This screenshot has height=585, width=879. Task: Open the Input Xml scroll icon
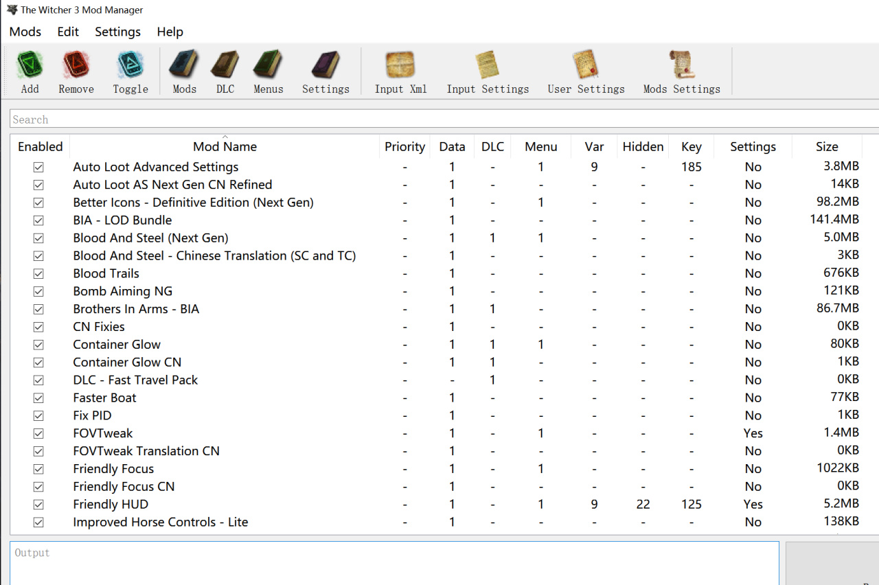click(x=400, y=65)
